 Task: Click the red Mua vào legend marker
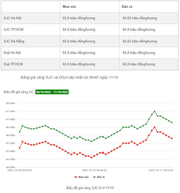click(x=76, y=177)
